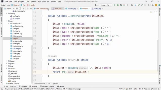
Task: Open the Database Changes tool window
Action: point(47,86)
